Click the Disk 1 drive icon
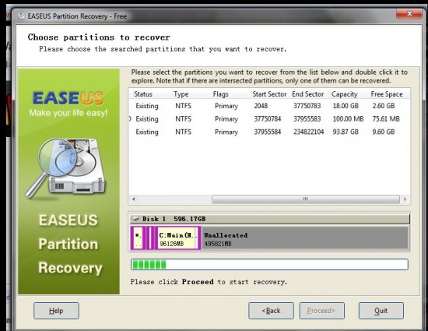Image resolution: width=428 pixels, height=331 pixels. pos(135,219)
